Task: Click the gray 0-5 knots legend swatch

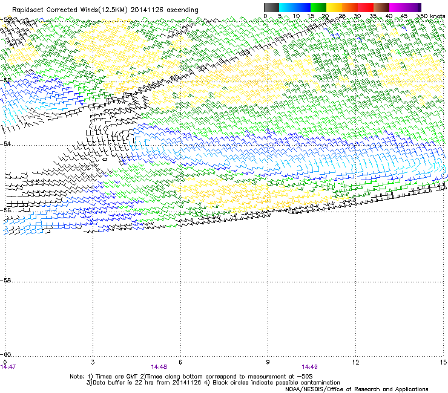Action: tap(271, 7)
